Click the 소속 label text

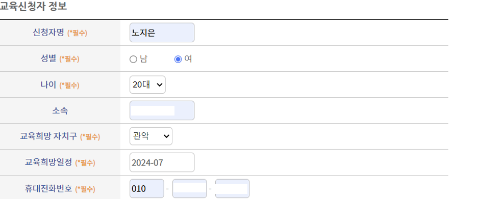(60, 111)
